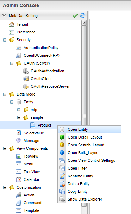Select the OAuthResourceServer tree item
The width and height of the screenshot is (131, 214).
[50, 86]
